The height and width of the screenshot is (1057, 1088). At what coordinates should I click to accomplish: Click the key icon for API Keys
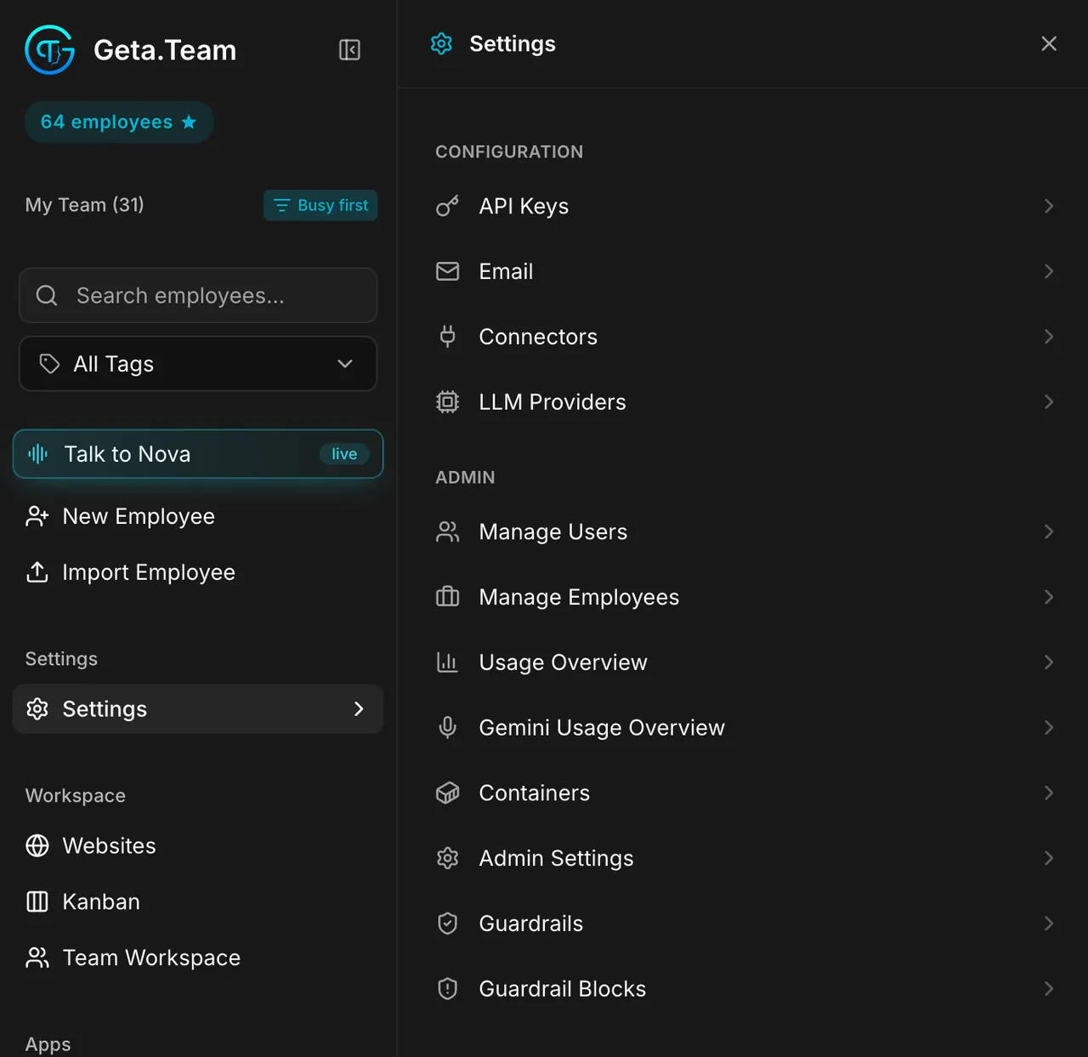(447, 206)
